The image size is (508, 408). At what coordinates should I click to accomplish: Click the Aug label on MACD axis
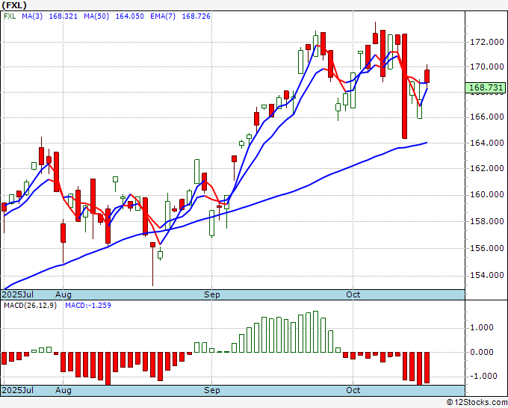63,390
